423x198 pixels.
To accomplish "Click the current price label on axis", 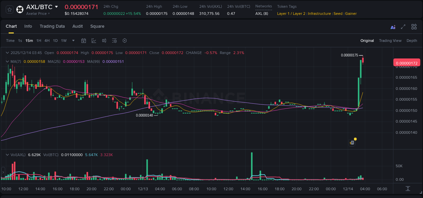I will pyautogui.click(x=406, y=63).
